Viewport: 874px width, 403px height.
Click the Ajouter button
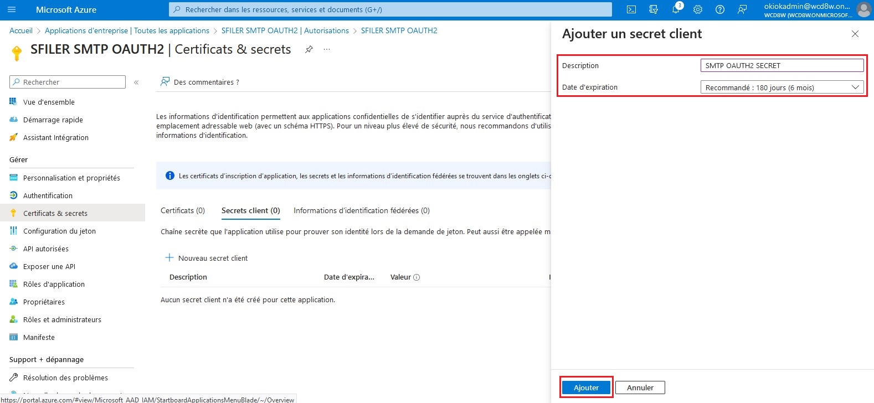[x=586, y=387]
